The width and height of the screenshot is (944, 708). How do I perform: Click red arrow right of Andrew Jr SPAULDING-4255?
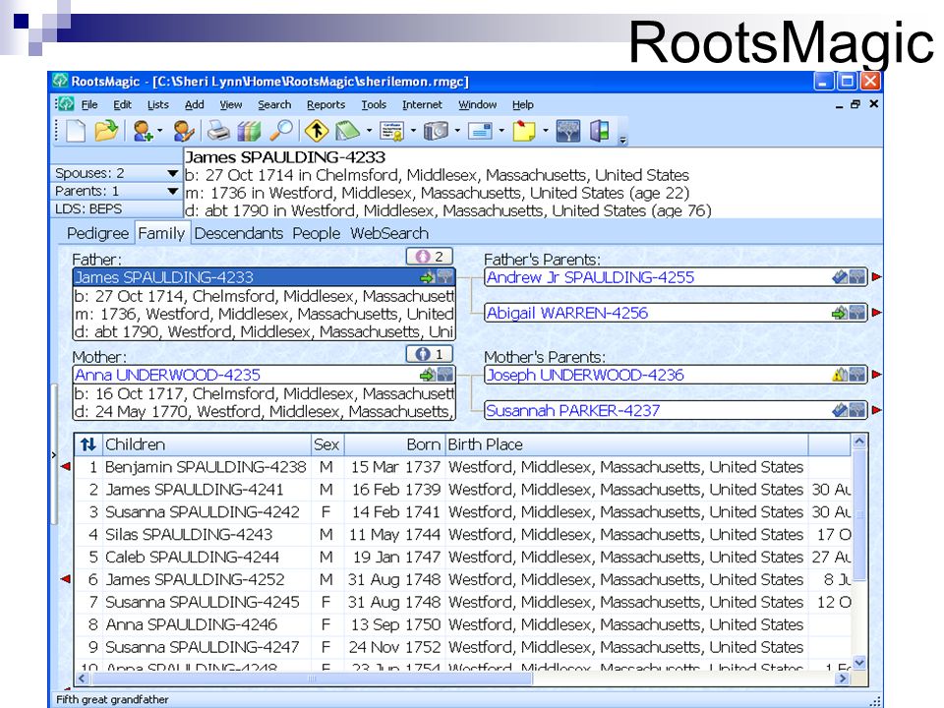pyautogui.click(x=876, y=277)
